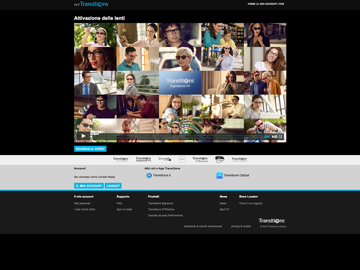Viewport: 360px width, 270px height.
Task: Click the 'Altri siti e App Transitions' heading
Action: (x=162, y=168)
